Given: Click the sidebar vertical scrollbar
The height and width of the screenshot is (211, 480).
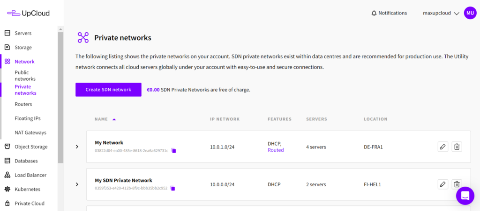Looking at the screenshot, I should (60, 93).
